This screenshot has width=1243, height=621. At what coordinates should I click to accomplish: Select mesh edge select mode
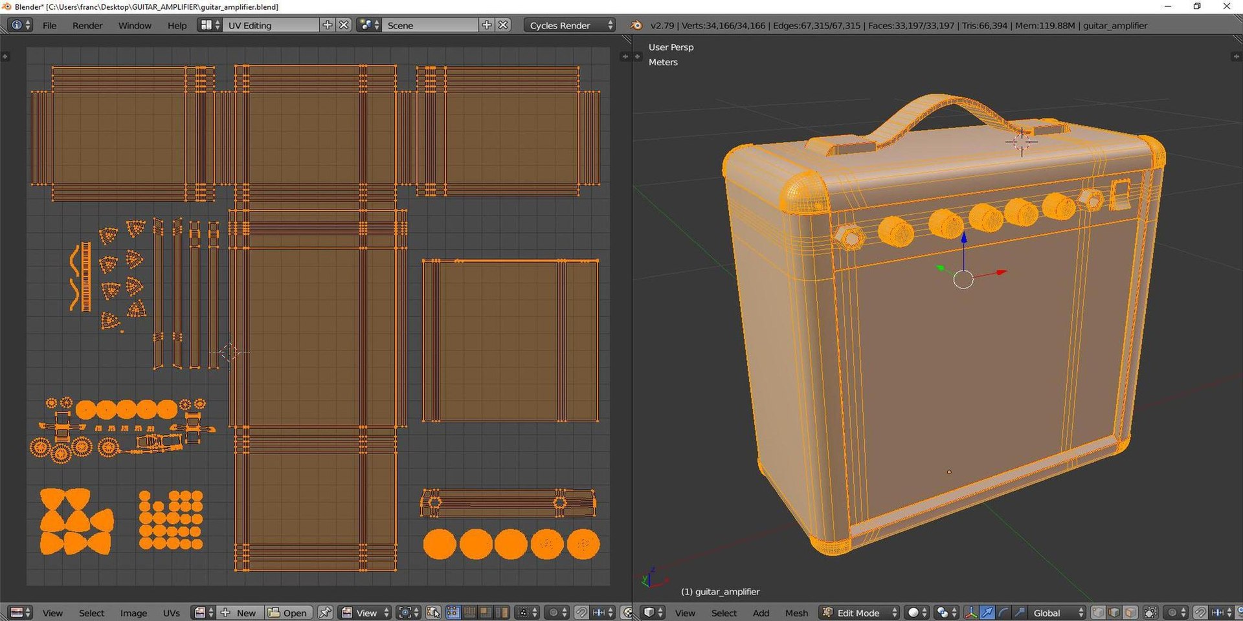click(1114, 613)
